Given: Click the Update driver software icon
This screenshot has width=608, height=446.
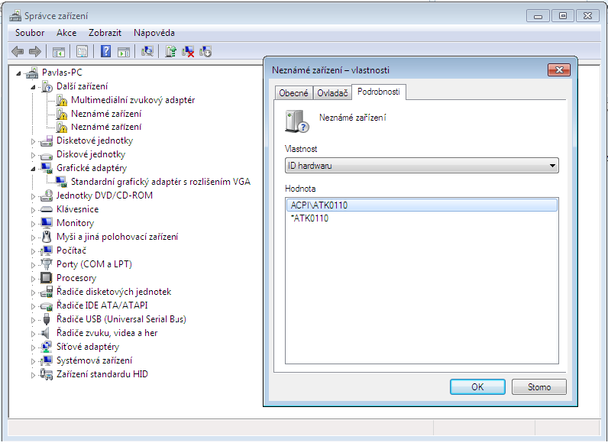Looking at the screenshot, I should (x=171, y=51).
